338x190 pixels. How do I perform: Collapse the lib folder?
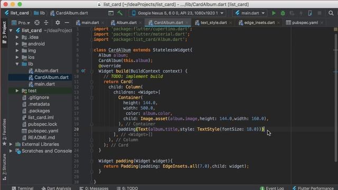(x=17, y=64)
